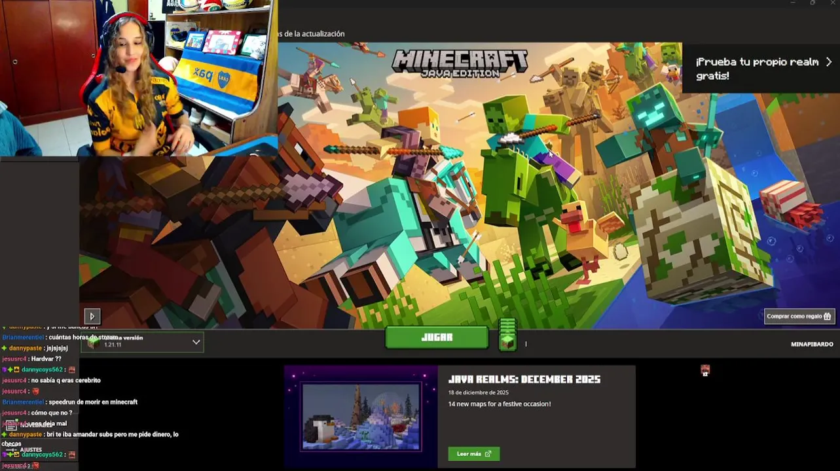Open Leer más on the Realms news card
The image size is (840, 471).
474,453
